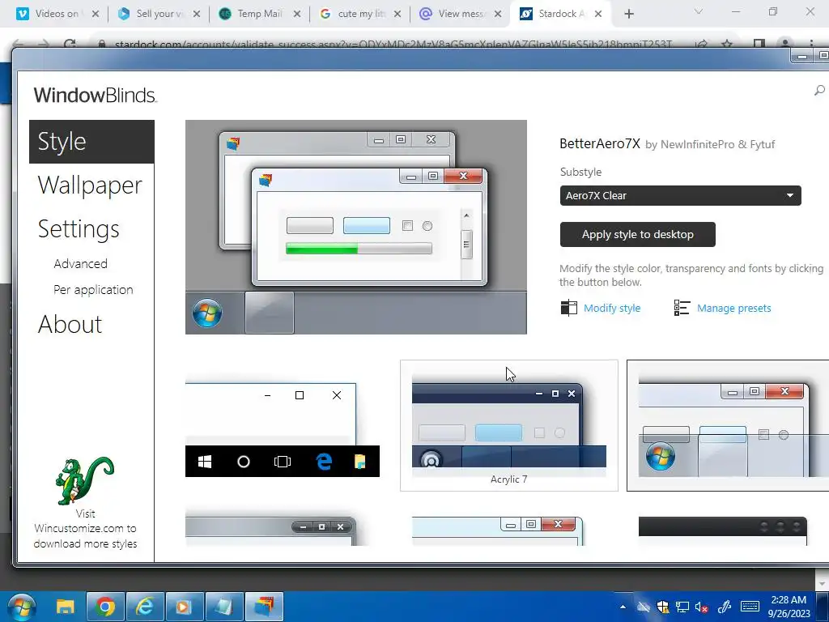This screenshot has height=622, width=829.
Task: Click the Modify style icon
Action: [x=569, y=308]
